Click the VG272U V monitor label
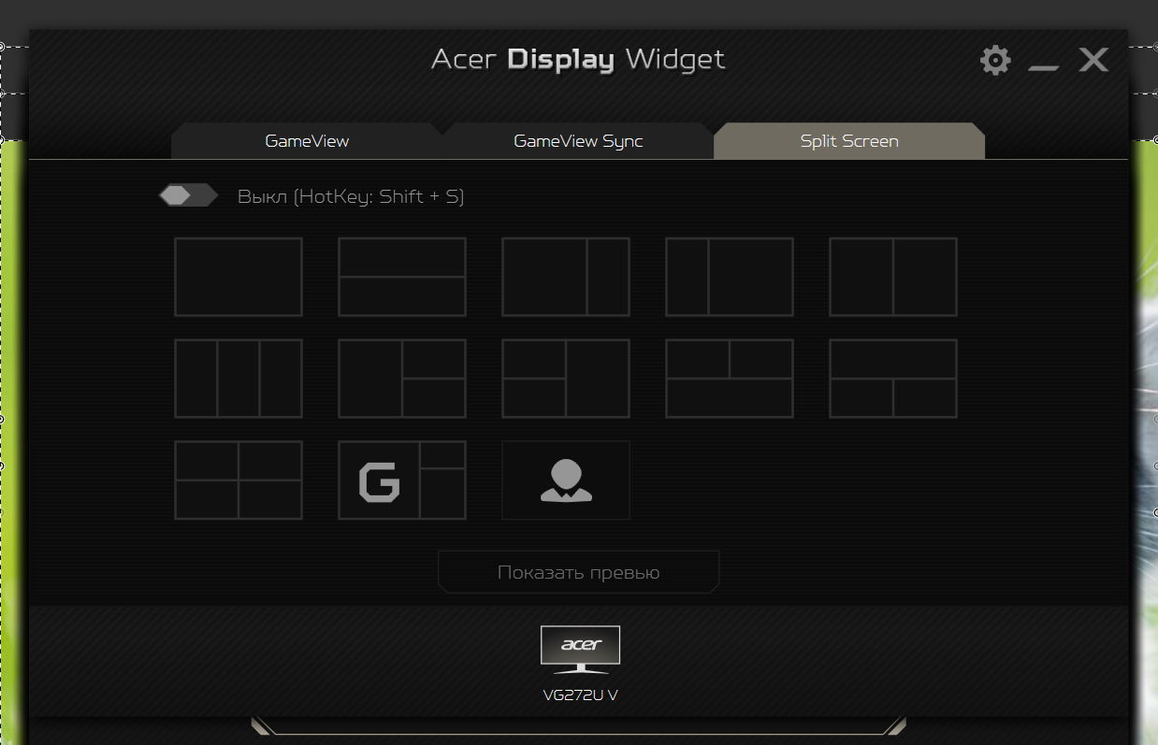Image resolution: width=1158 pixels, height=745 pixels. 580,695
